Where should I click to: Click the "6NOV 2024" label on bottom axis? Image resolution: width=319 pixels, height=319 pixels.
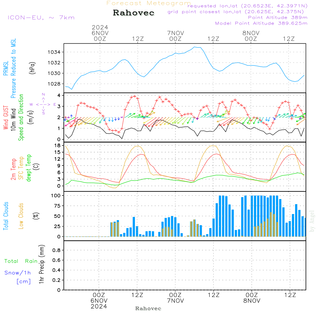point(99,304)
